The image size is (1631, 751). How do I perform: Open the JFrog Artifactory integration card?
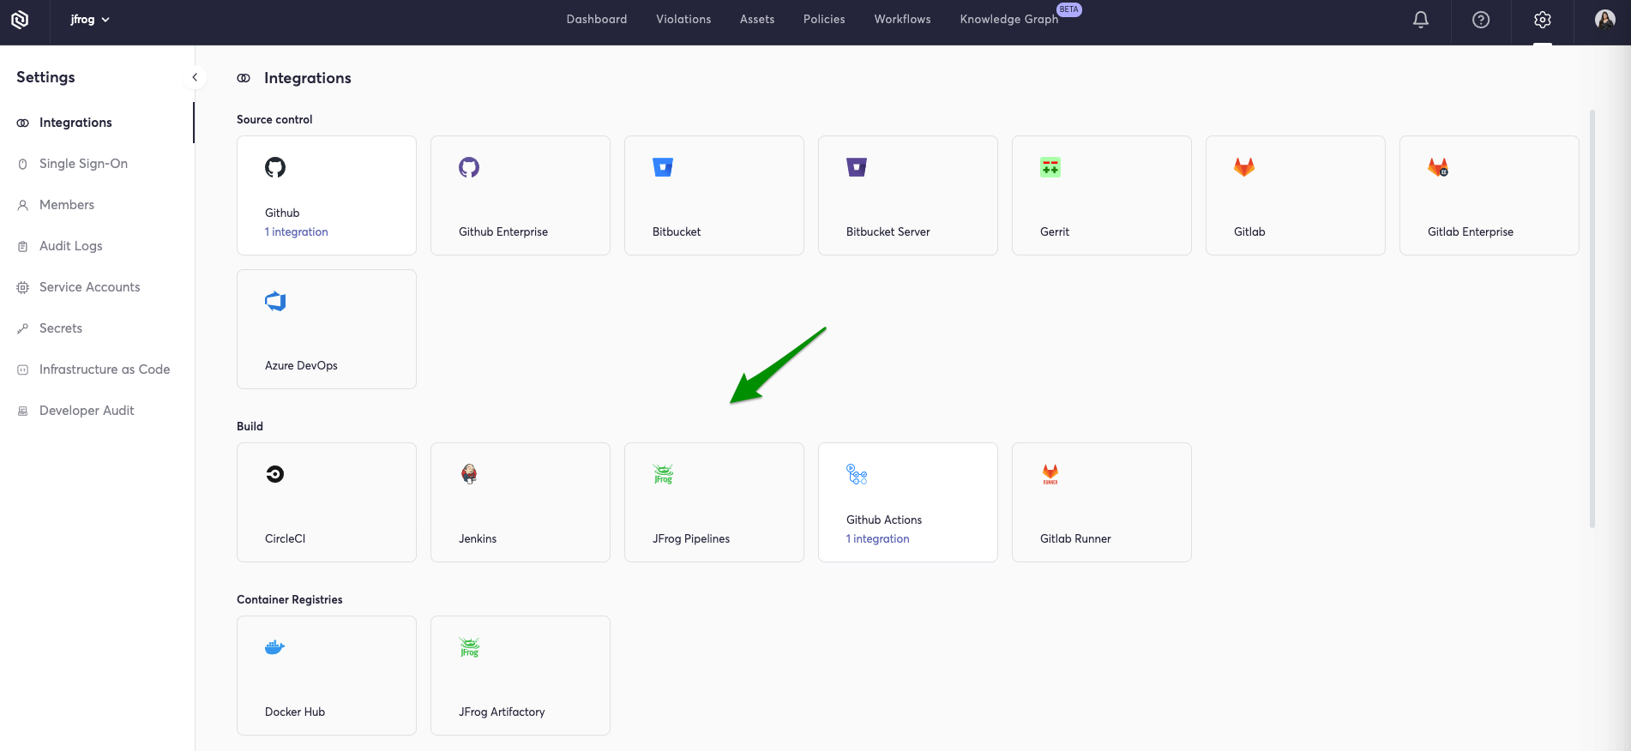point(521,676)
